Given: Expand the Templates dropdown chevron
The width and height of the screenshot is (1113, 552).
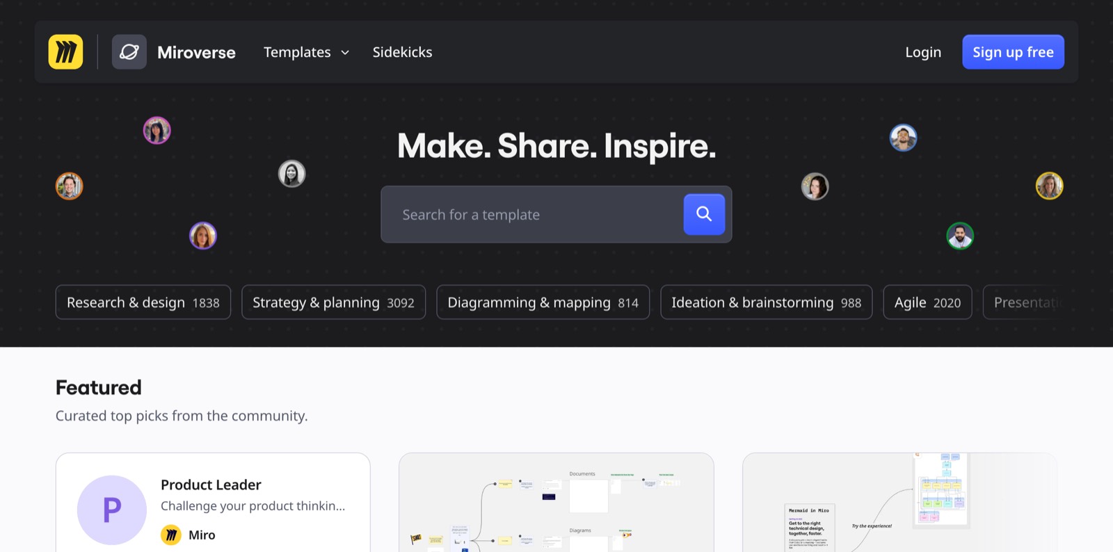Looking at the screenshot, I should 345,53.
